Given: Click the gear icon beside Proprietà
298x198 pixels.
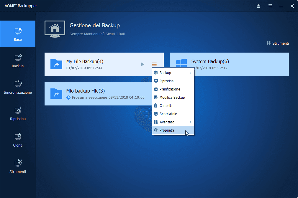Looking at the screenshot, I should tap(156, 130).
